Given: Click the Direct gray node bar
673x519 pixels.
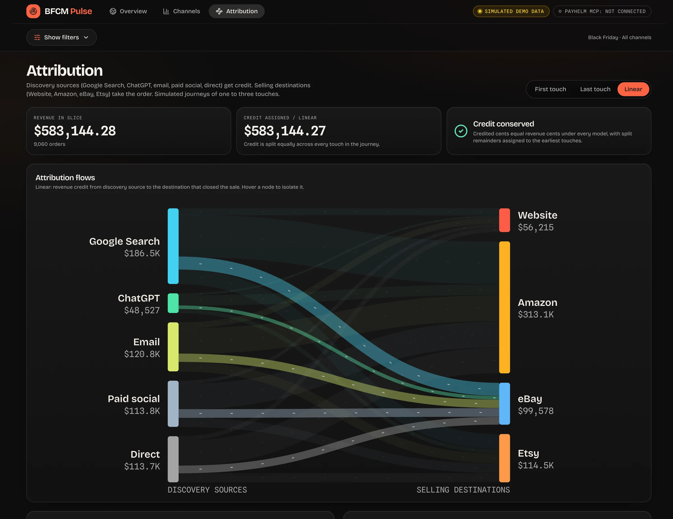Looking at the screenshot, I should [173, 459].
